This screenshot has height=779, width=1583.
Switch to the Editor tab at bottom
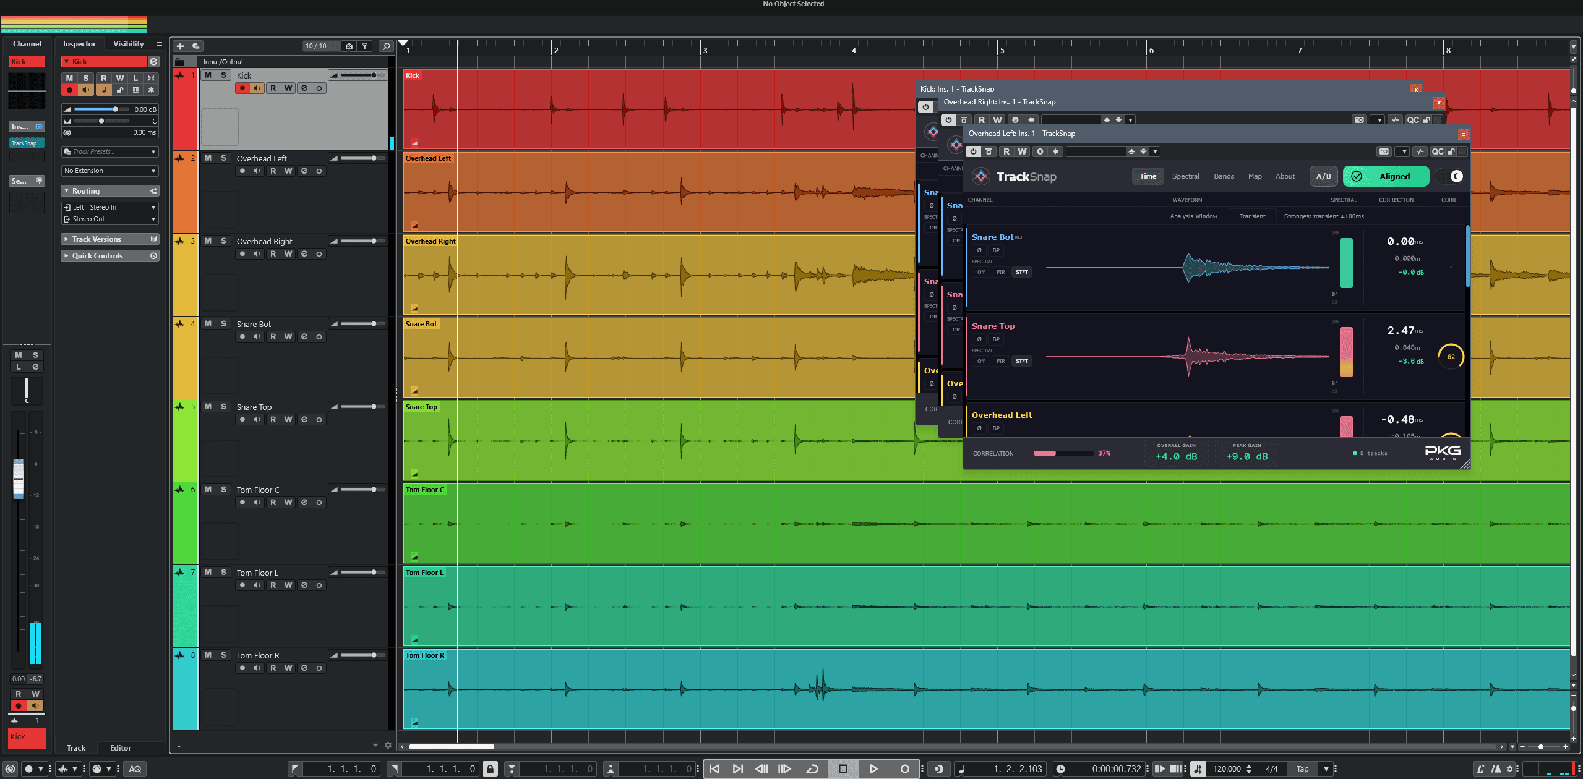tap(121, 748)
